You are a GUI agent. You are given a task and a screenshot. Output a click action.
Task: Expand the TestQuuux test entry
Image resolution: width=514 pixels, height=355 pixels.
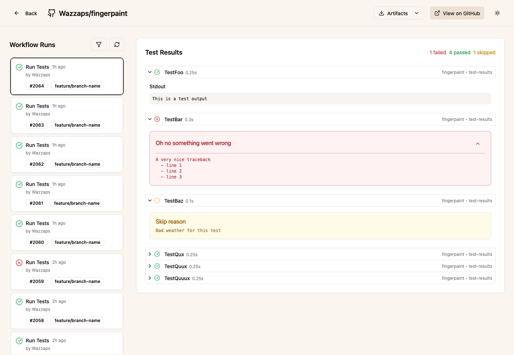[x=150, y=278]
